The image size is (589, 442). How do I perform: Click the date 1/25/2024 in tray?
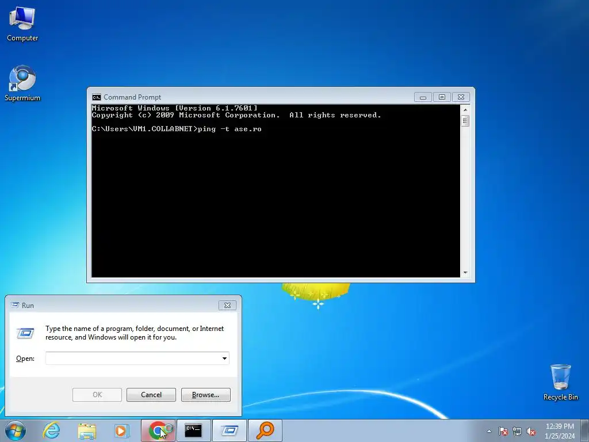[x=560, y=436]
